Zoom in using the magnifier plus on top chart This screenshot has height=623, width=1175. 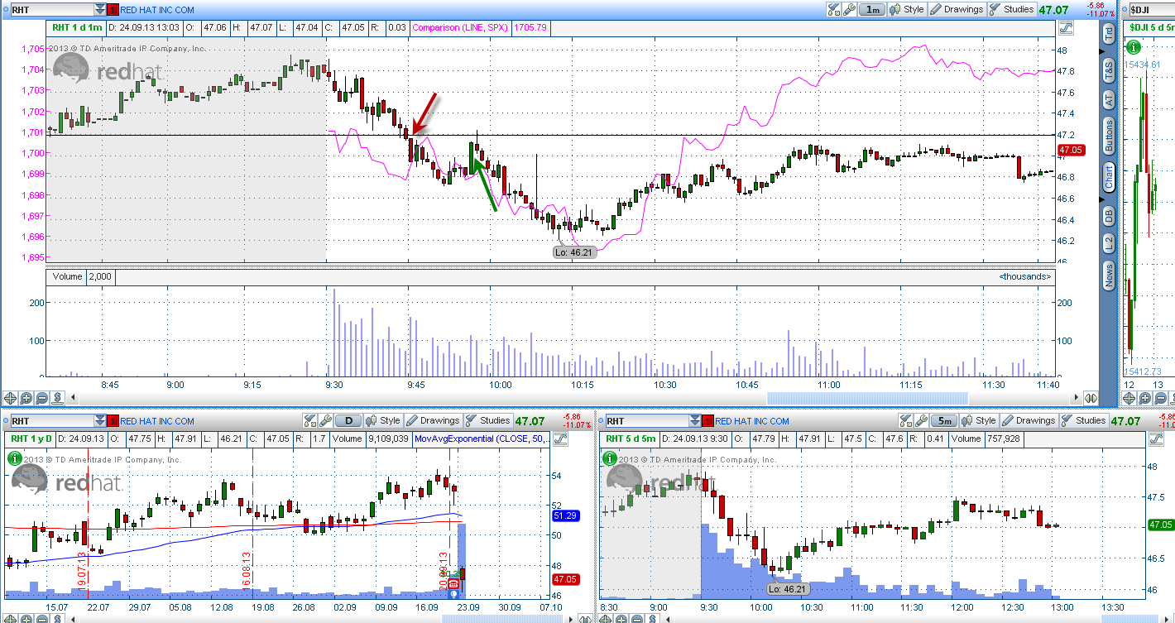point(26,398)
